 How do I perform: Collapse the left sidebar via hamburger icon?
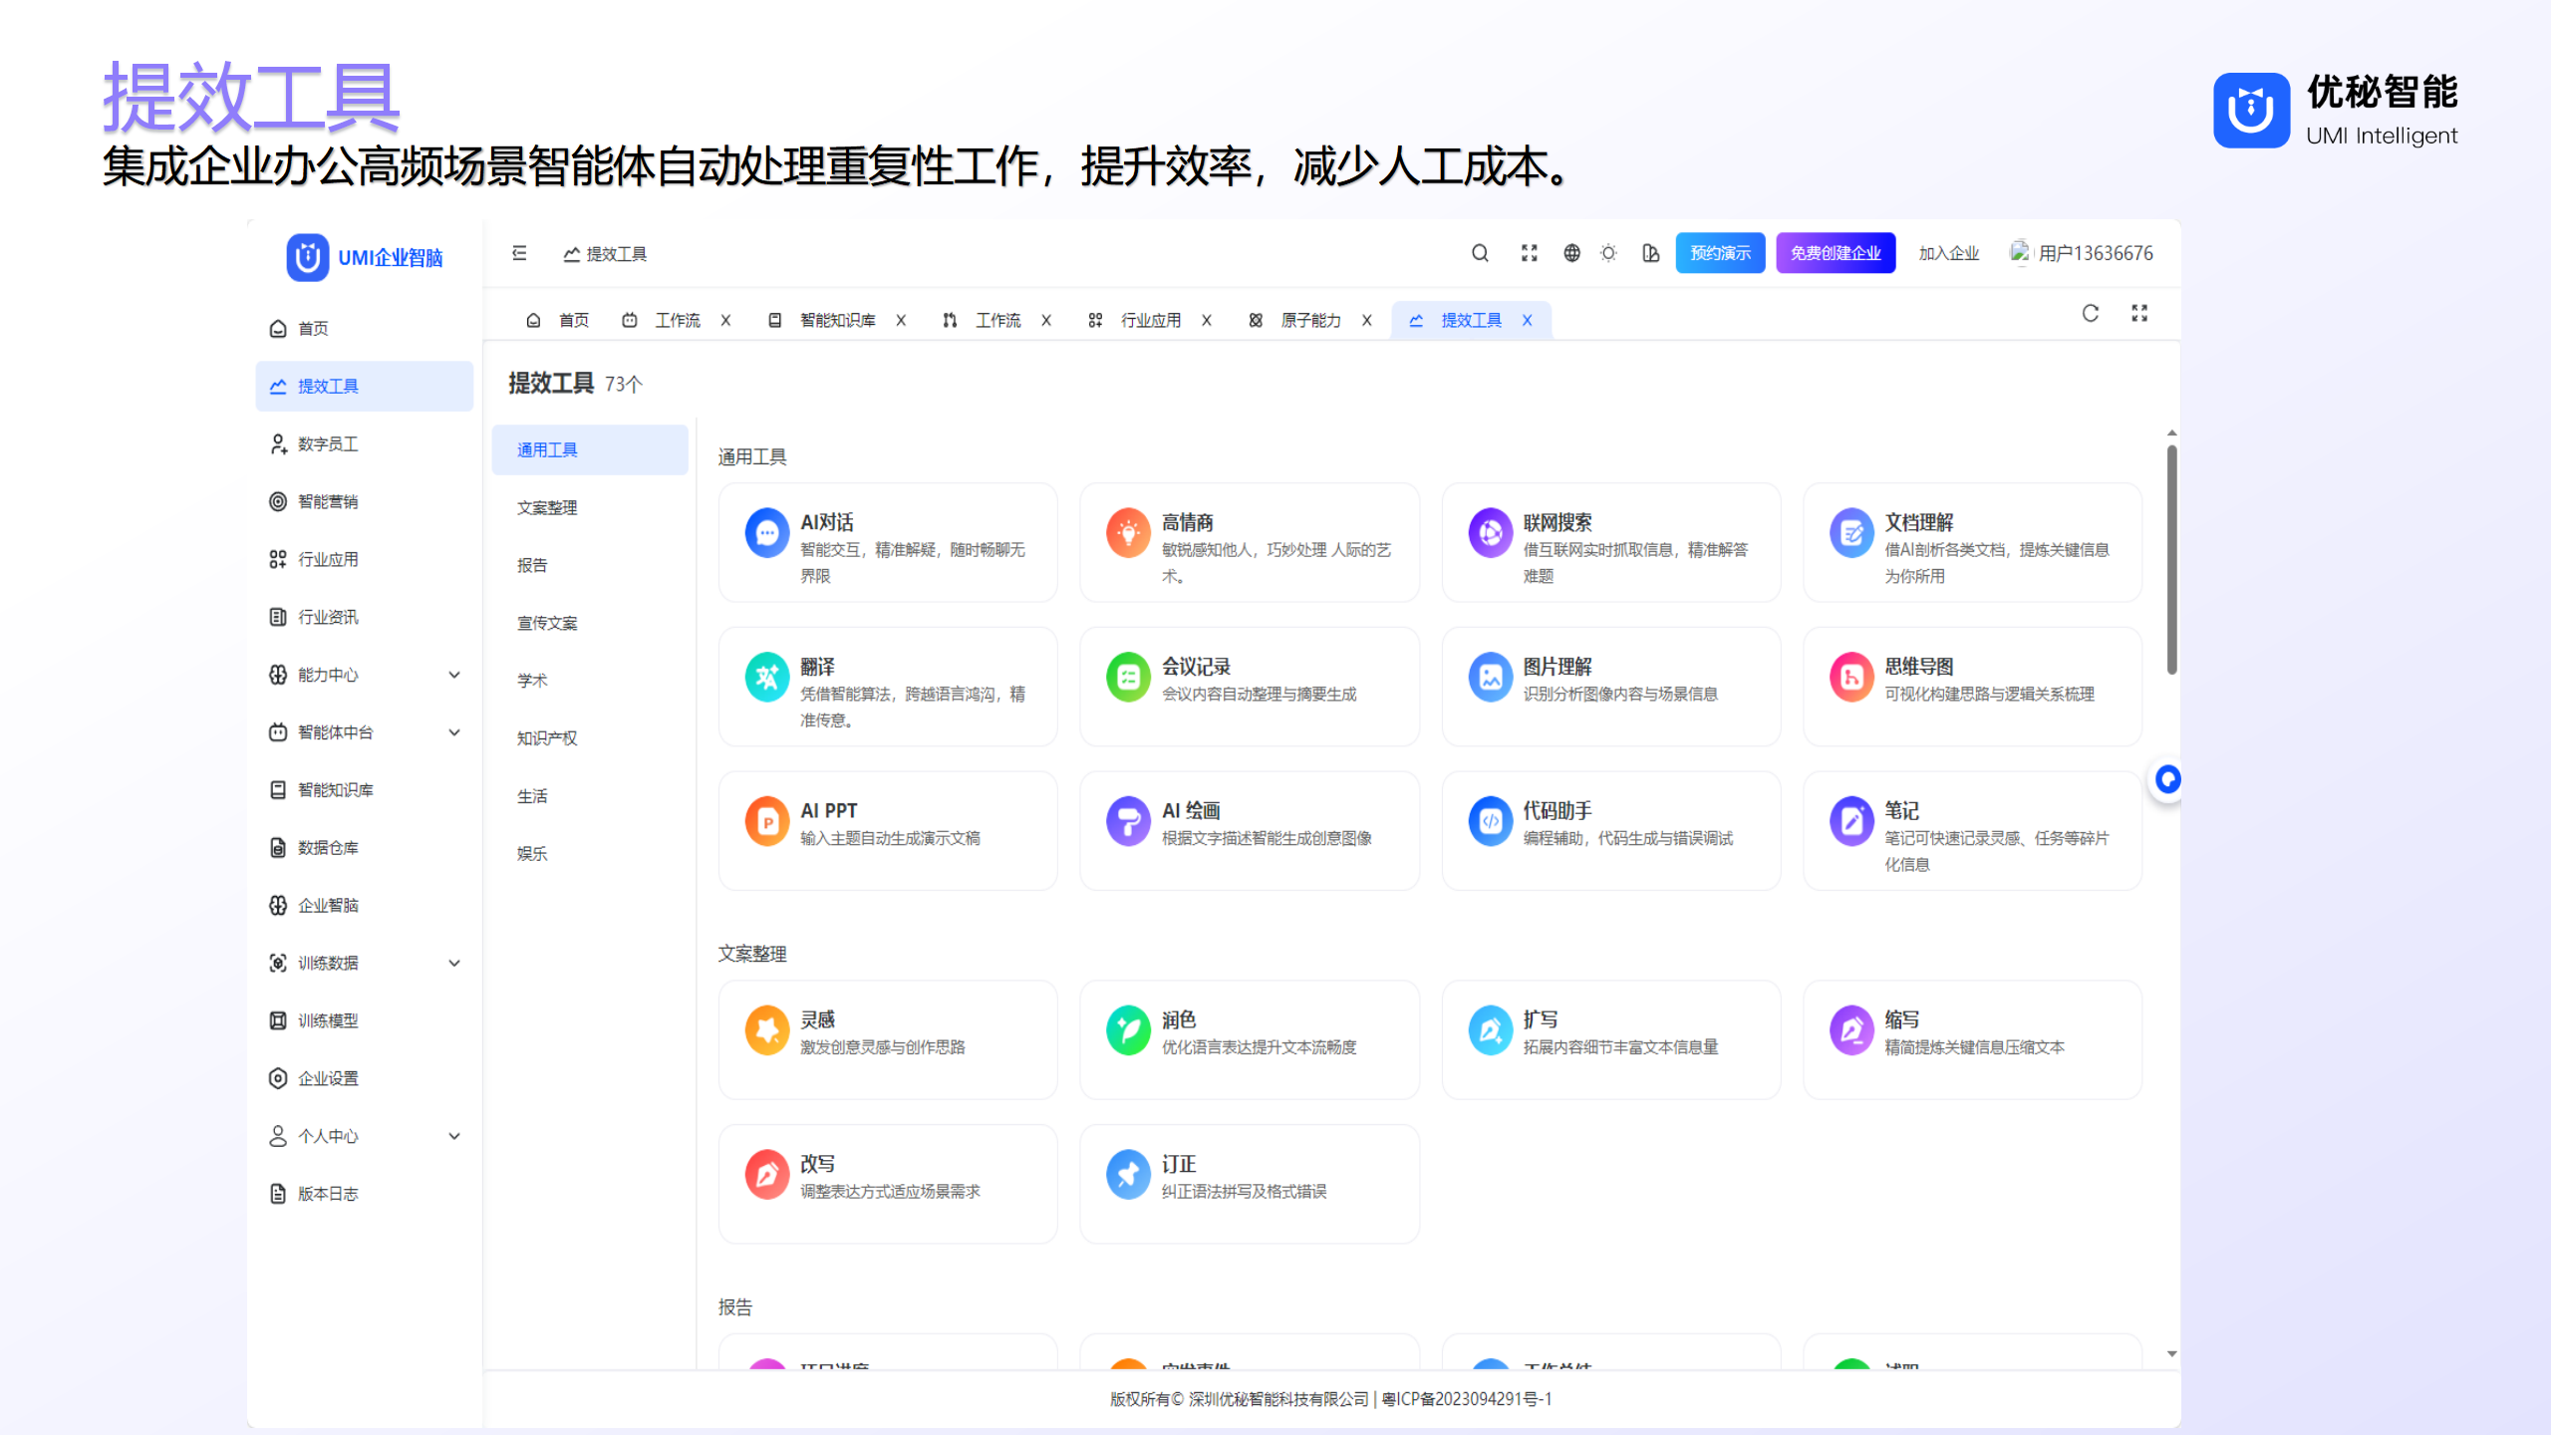pos(519,253)
